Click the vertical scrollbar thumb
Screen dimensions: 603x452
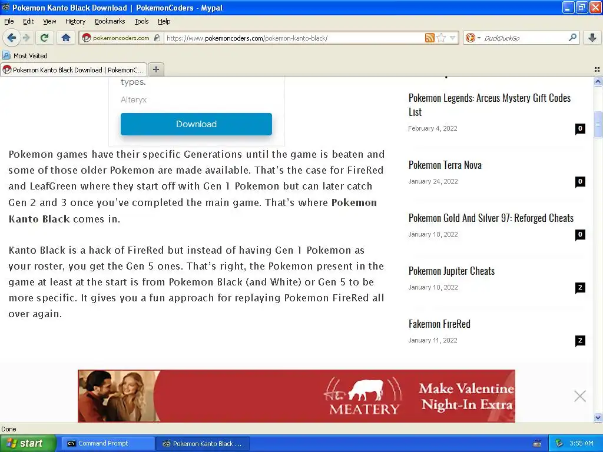tap(598, 124)
